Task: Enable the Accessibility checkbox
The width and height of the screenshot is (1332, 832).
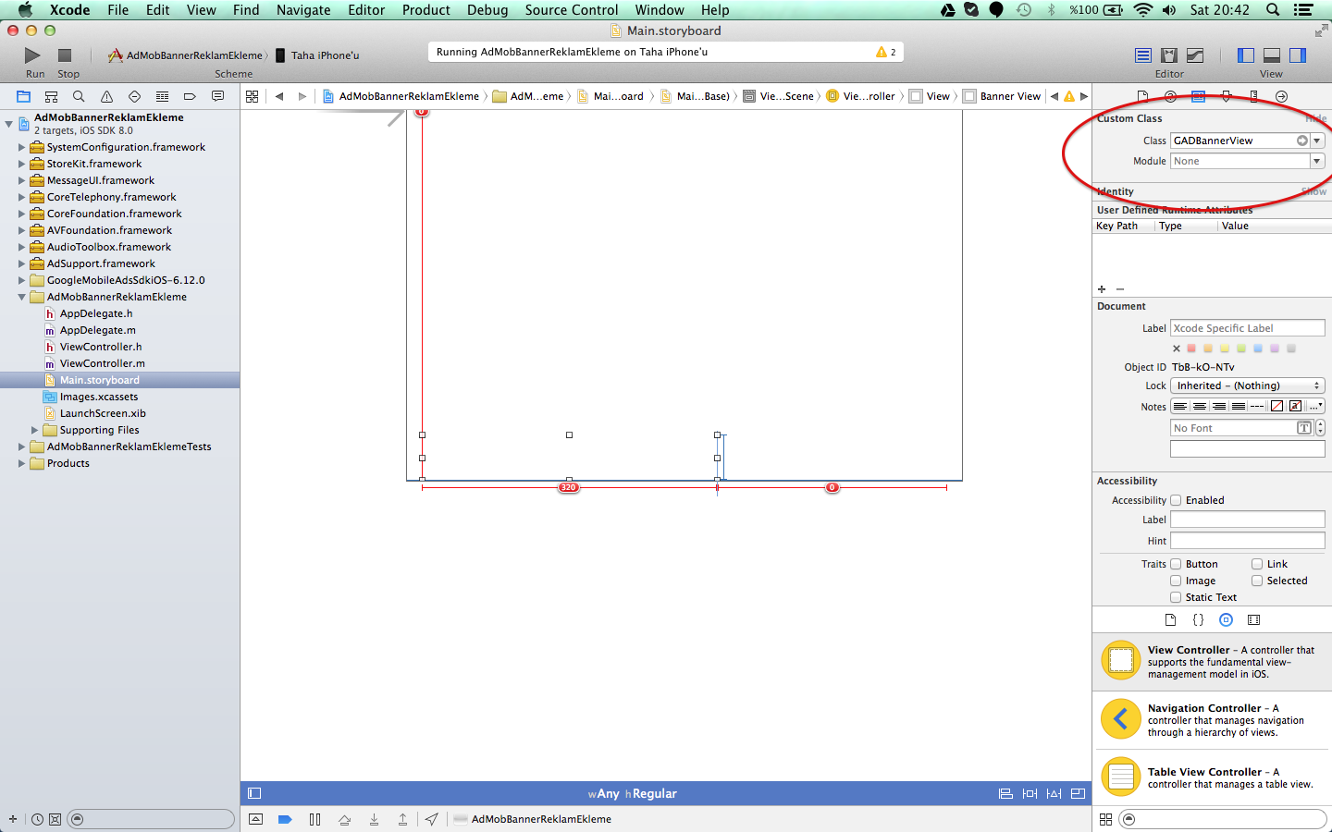Action: point(1176,500)
